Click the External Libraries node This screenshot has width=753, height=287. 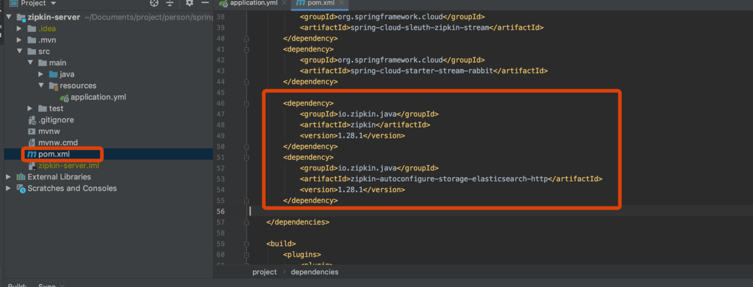click(59, 176)
